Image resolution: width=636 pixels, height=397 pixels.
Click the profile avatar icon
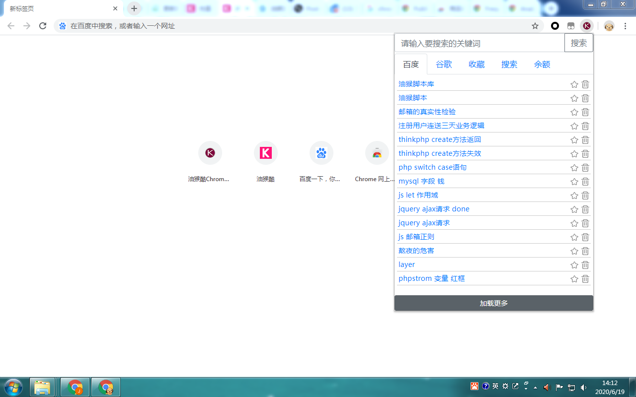pos(609,26)
